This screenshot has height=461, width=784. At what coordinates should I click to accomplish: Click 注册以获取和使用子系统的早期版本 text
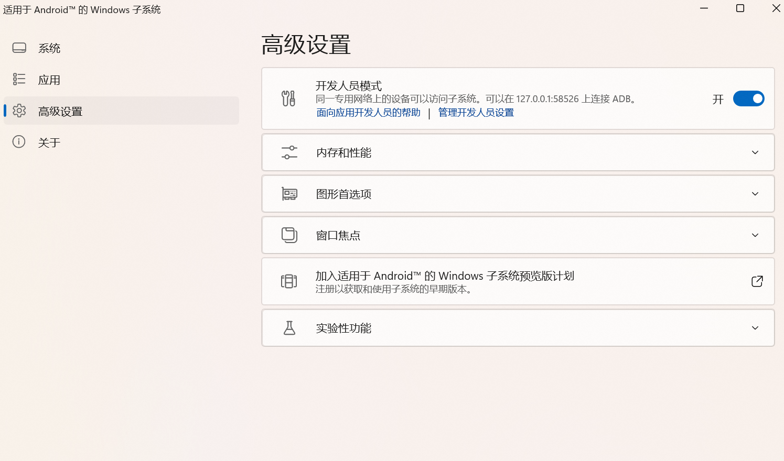point(394,289)
